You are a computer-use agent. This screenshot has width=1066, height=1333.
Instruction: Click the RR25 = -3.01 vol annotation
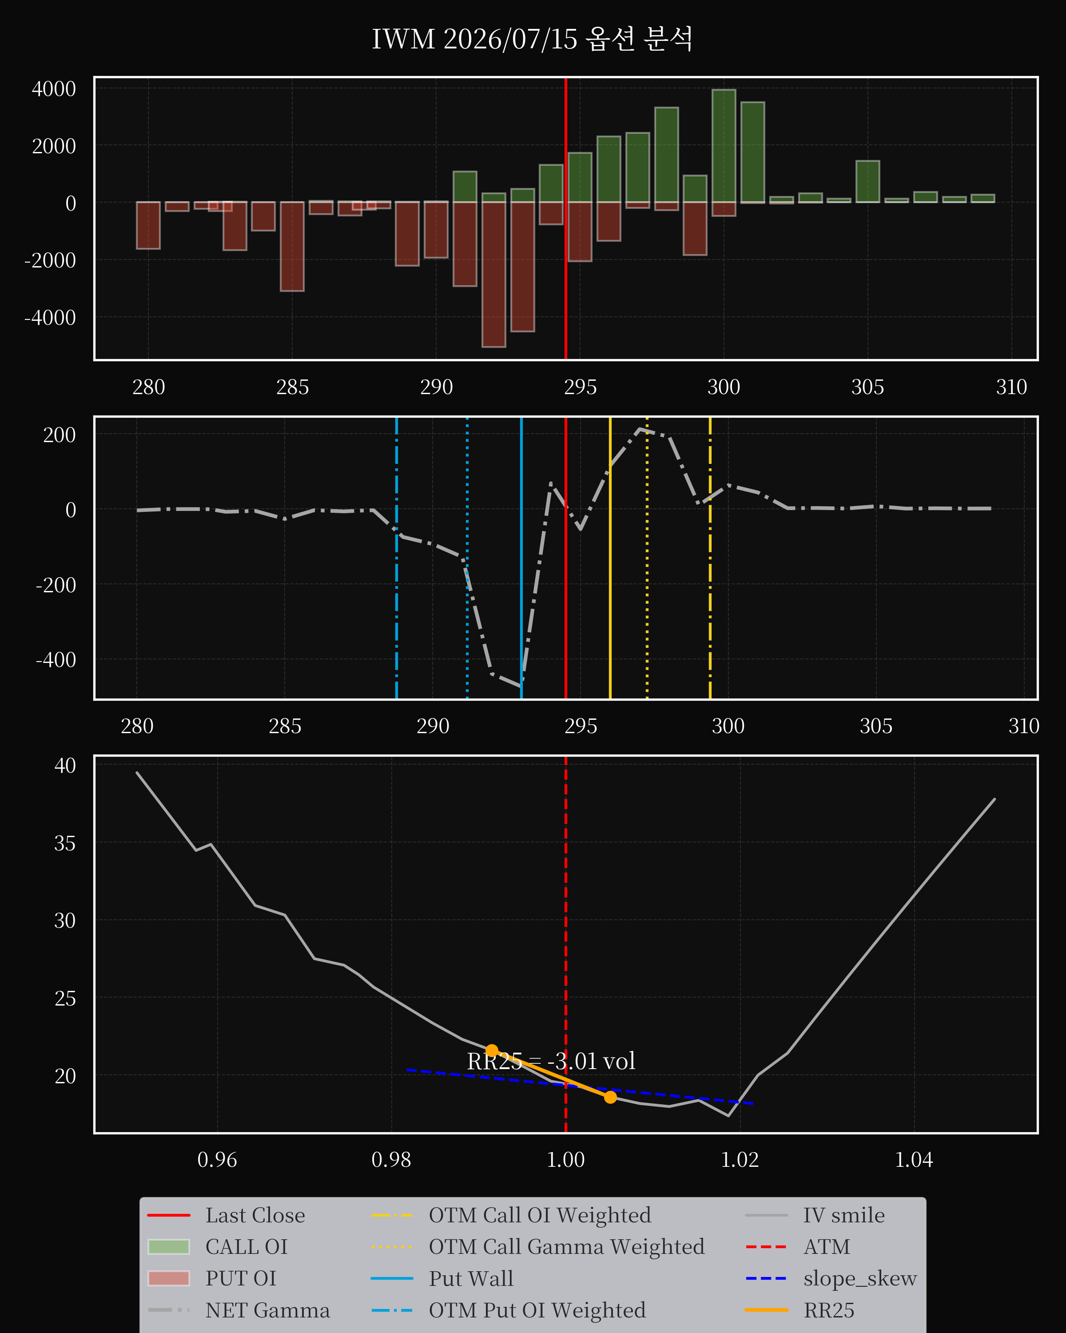[551, 1061]
